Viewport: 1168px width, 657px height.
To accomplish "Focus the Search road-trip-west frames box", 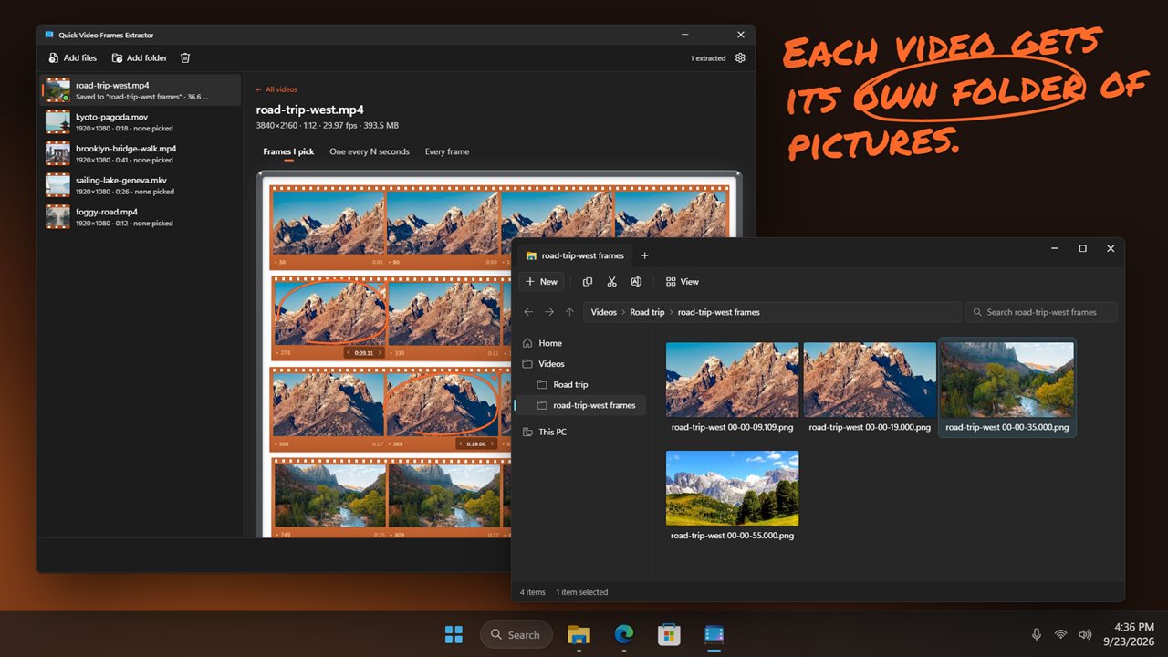I will pos(1041,312).
